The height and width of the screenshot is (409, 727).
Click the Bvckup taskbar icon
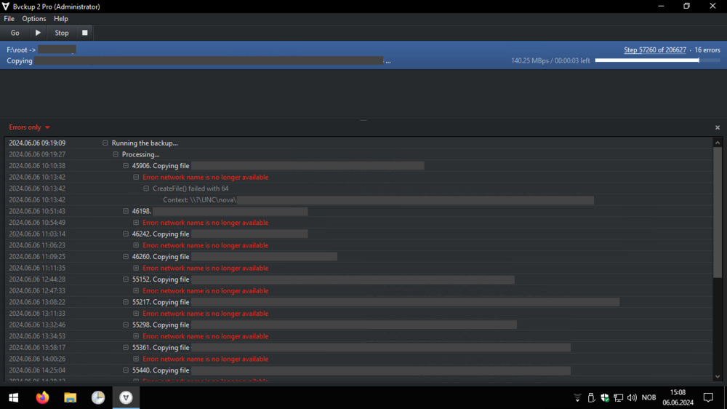pos(126,397)
